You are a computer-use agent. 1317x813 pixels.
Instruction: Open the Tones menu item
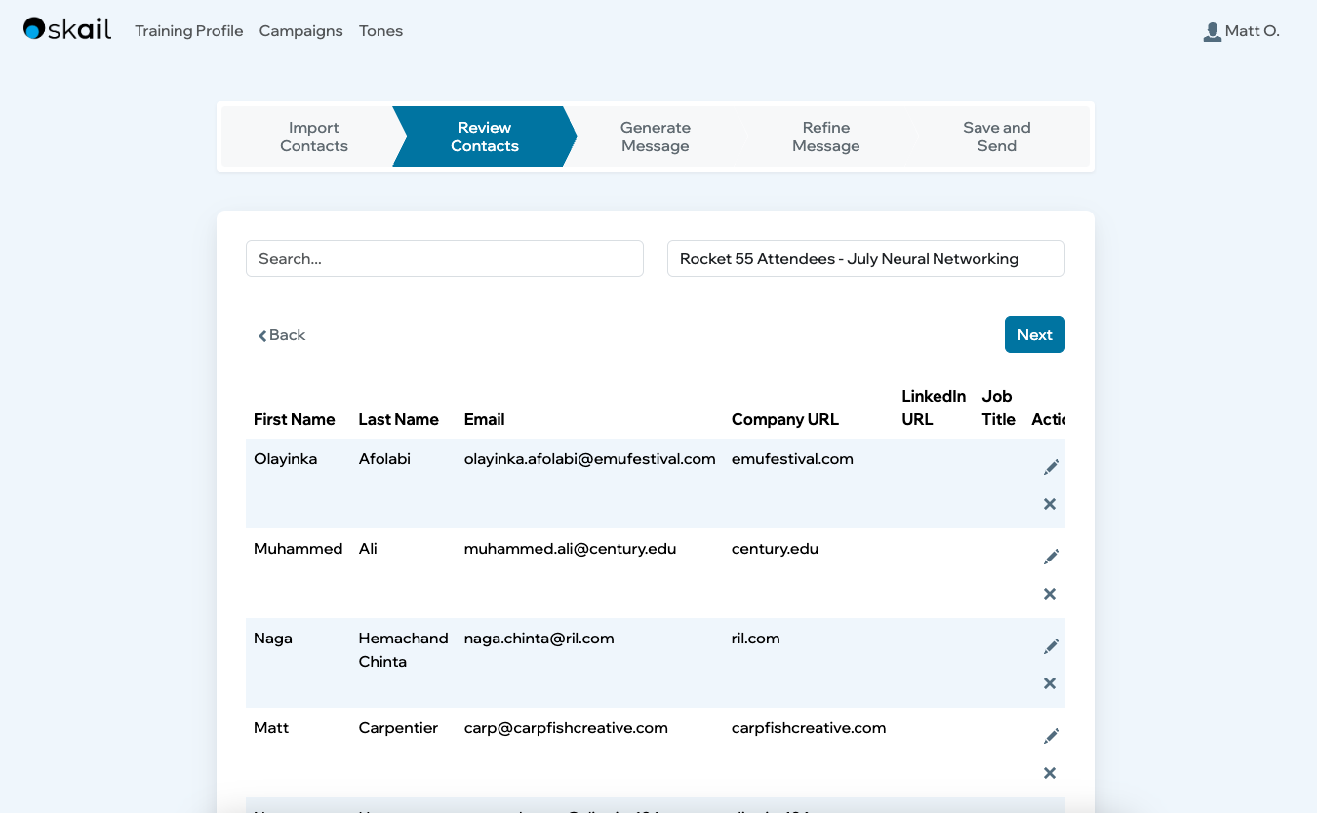tap(380, 31)
